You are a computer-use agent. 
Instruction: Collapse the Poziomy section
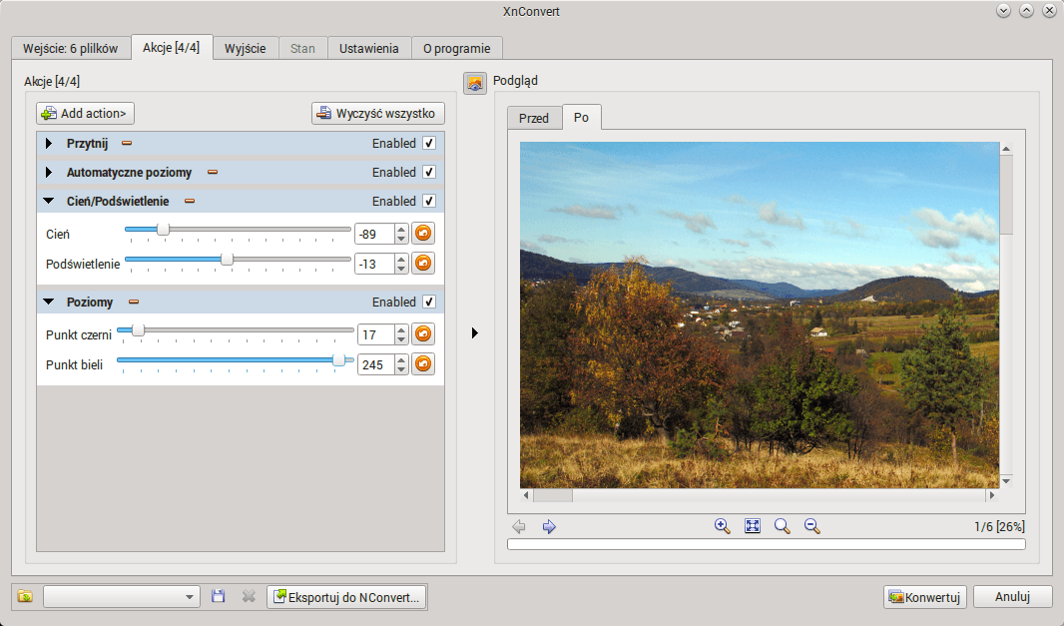[48, 302]
